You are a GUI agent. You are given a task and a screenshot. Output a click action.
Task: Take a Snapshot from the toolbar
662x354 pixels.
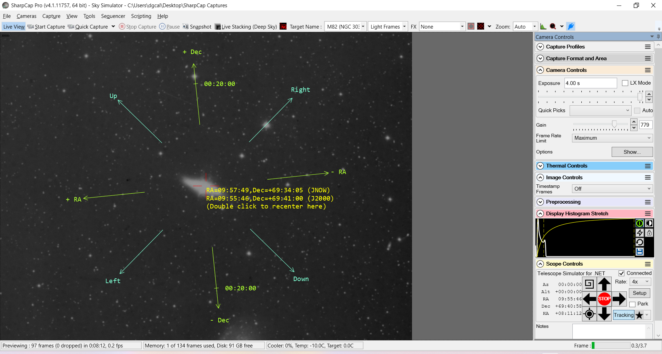click(x=197, y=26)
